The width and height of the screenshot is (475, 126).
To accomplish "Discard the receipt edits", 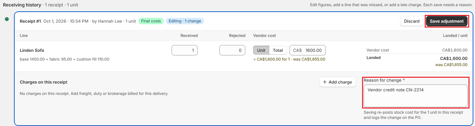I will click(412, 21).
